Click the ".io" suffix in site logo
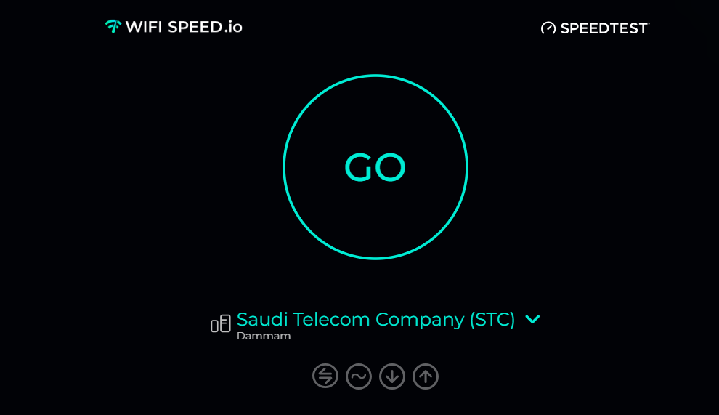The height and width of the screenshot is (415, 719). [x=233, y=27]
